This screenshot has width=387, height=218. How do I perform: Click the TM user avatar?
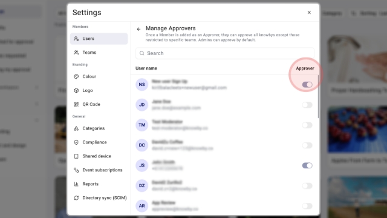[141, 125]
